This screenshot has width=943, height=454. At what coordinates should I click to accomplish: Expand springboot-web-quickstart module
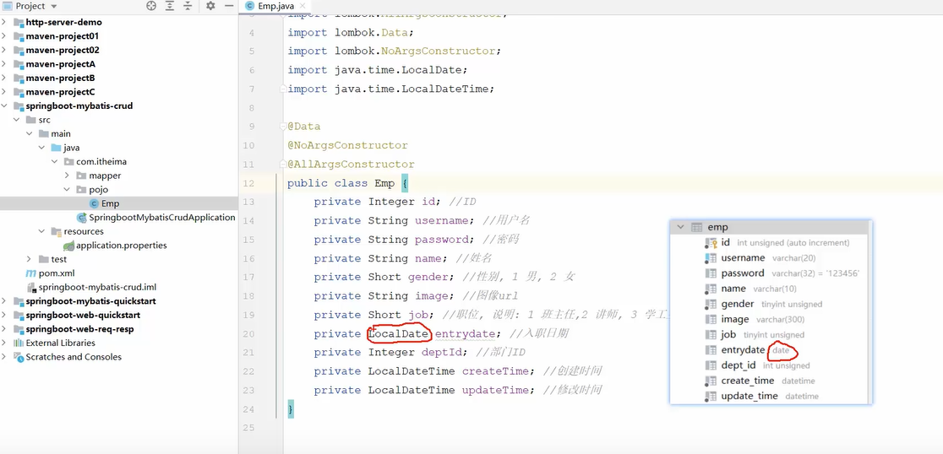[5, 315]
